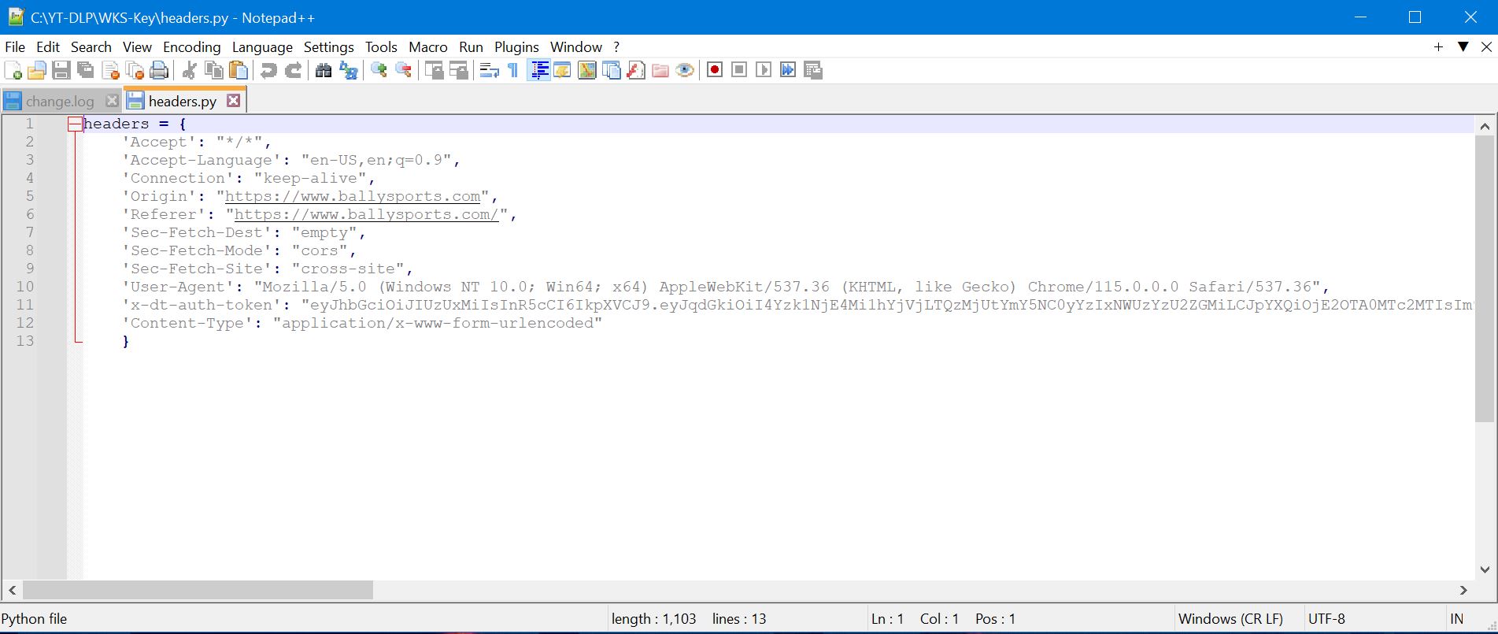Show the Document Map panel
This screenshot has width=1498, height=634.
586,71
